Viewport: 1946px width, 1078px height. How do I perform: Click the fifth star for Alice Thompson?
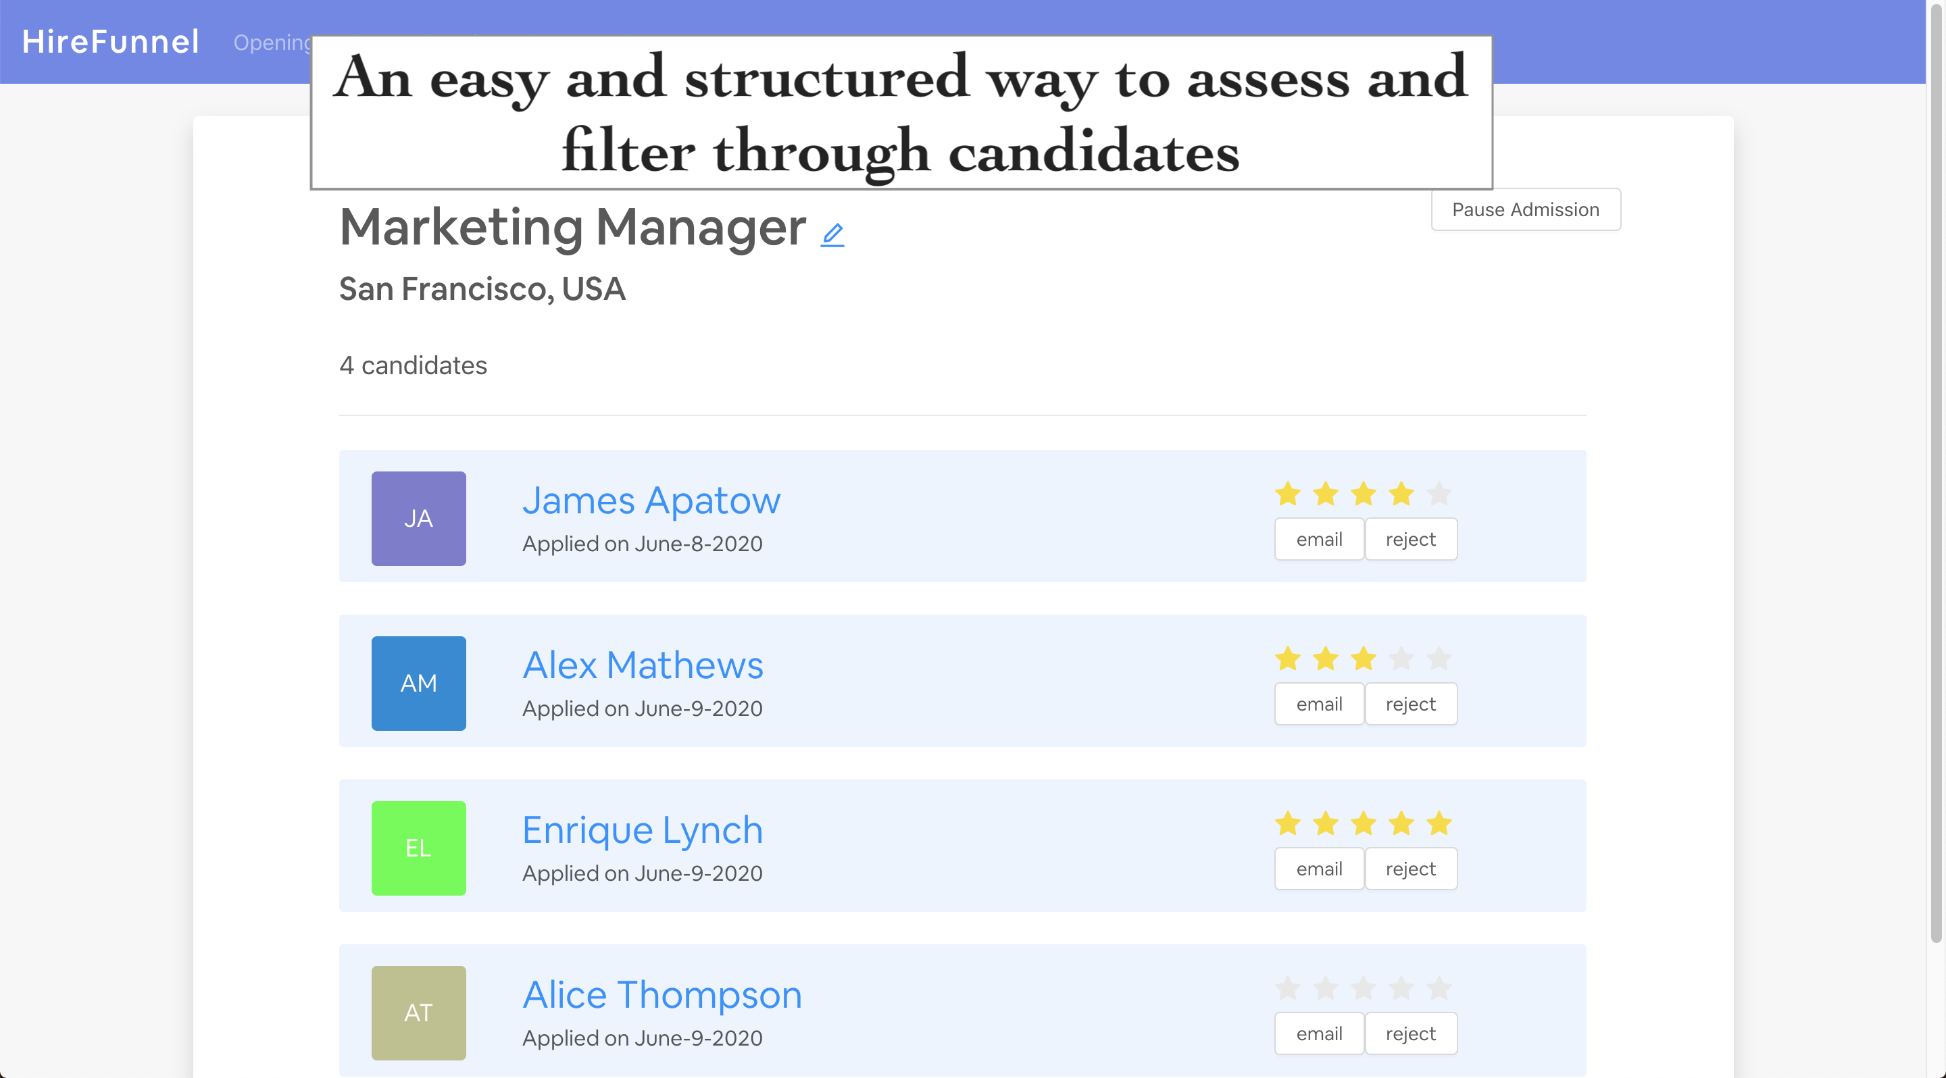[x=1439, y=988]
